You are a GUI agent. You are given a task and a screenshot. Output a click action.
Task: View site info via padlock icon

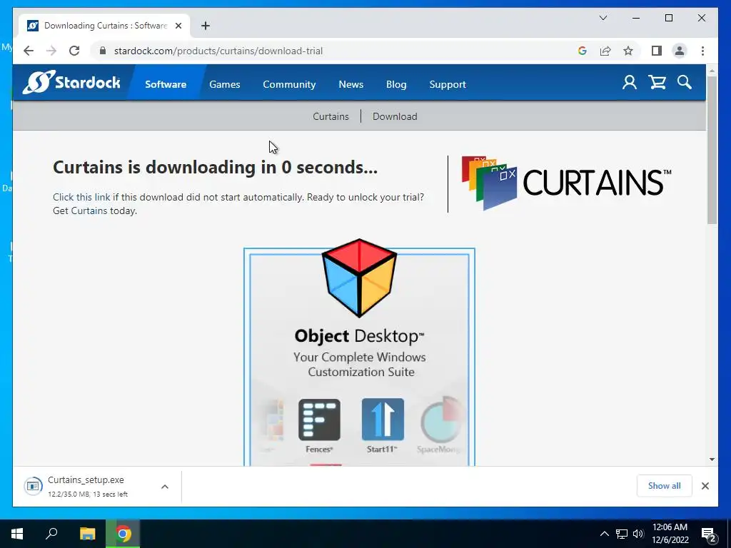pos(103,51)
